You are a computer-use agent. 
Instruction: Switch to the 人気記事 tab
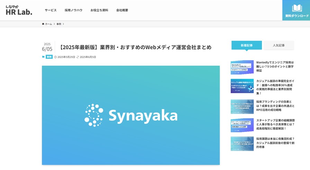279,45
